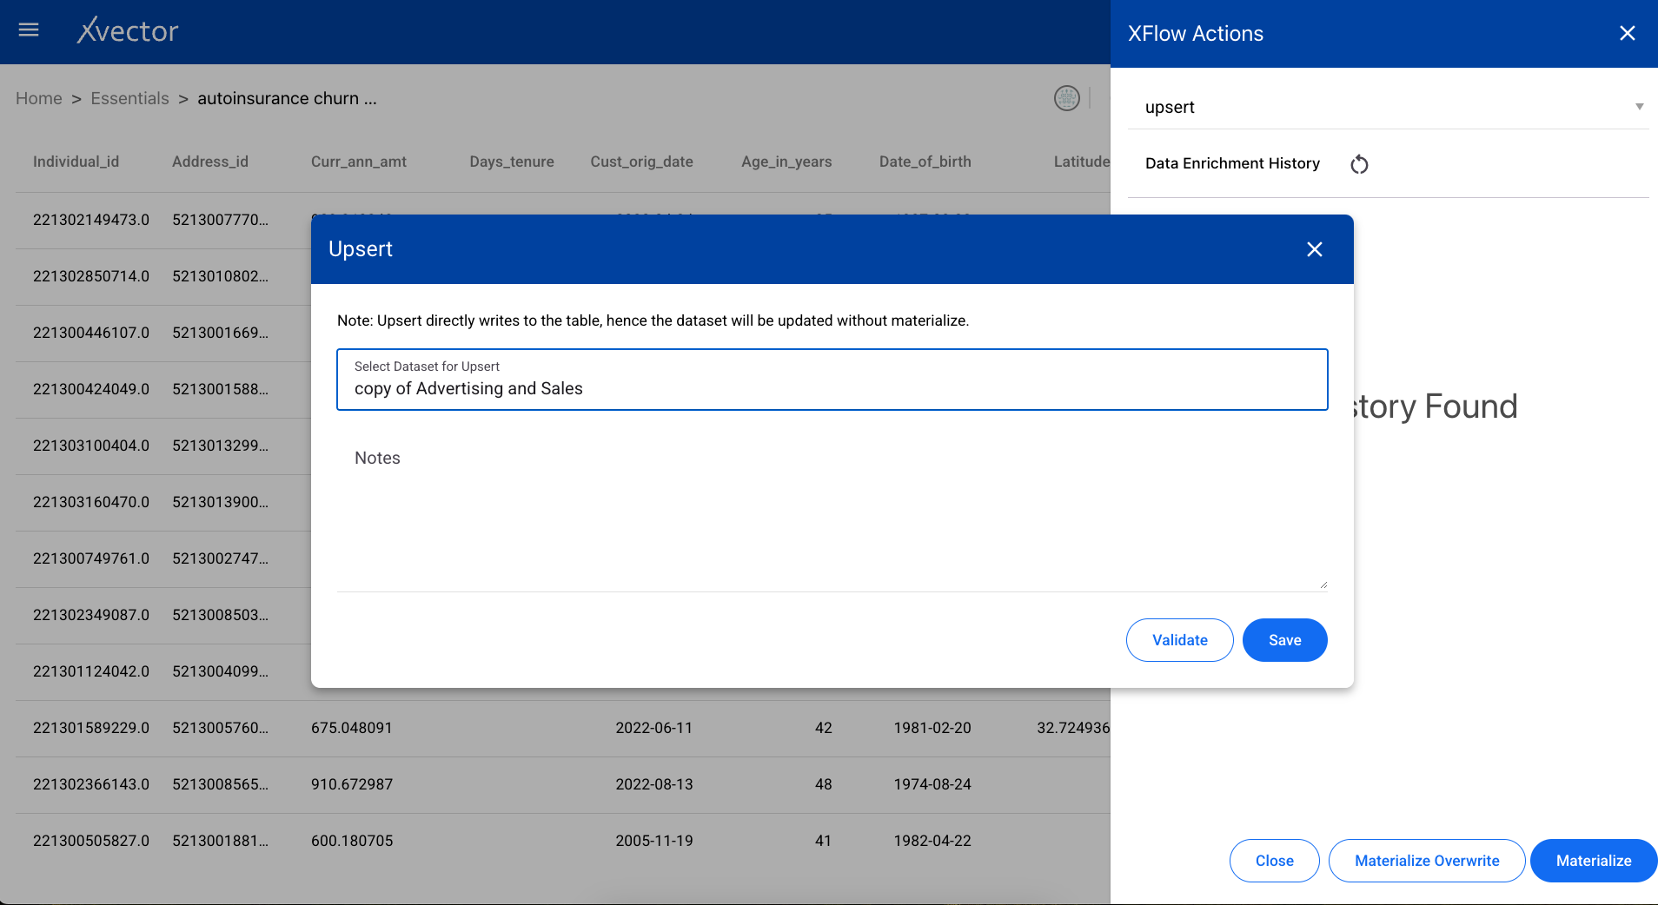The width and height of the screenshot is (1658, 905).
Task: Click birth date 1981-02-20
Action: point(932,728)
